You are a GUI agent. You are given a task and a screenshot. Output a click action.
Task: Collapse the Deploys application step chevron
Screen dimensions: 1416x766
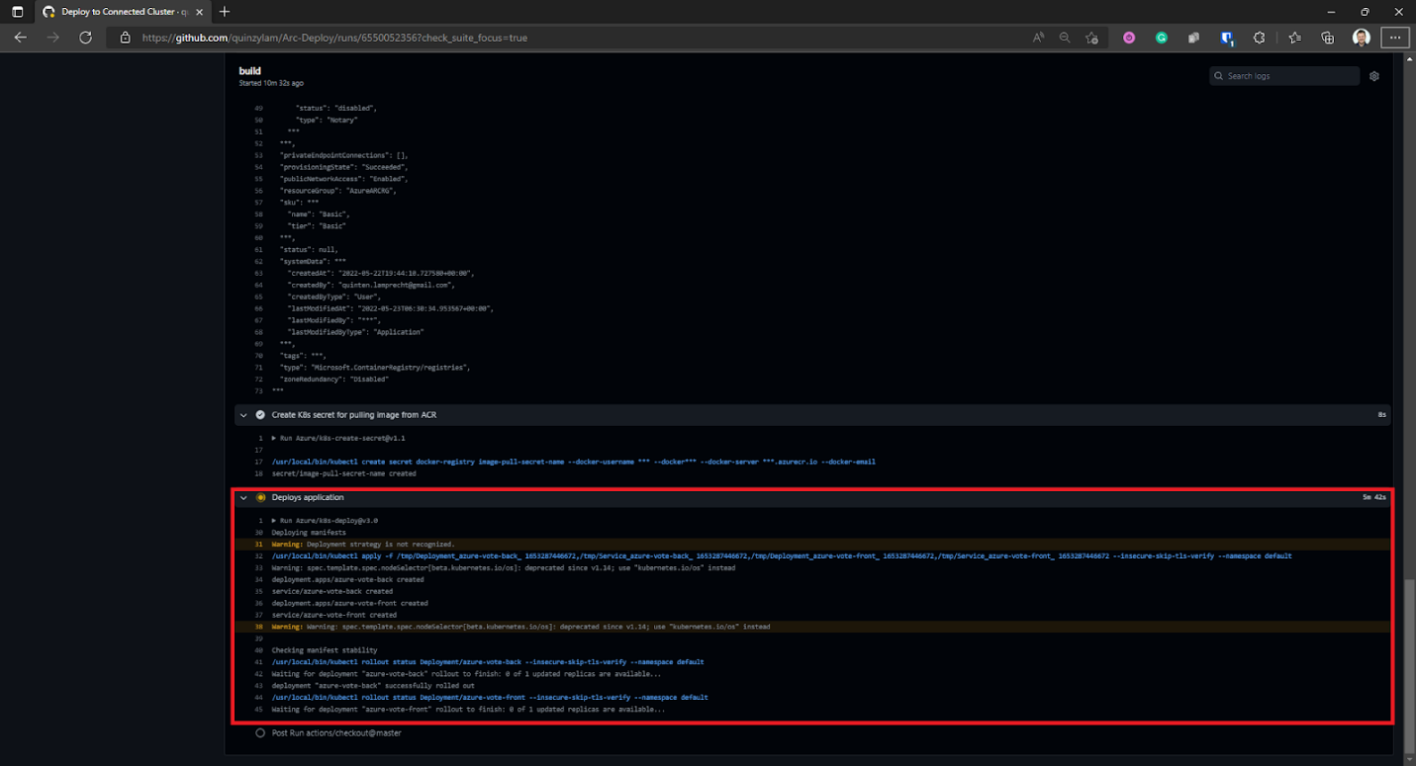pos(243,497)
